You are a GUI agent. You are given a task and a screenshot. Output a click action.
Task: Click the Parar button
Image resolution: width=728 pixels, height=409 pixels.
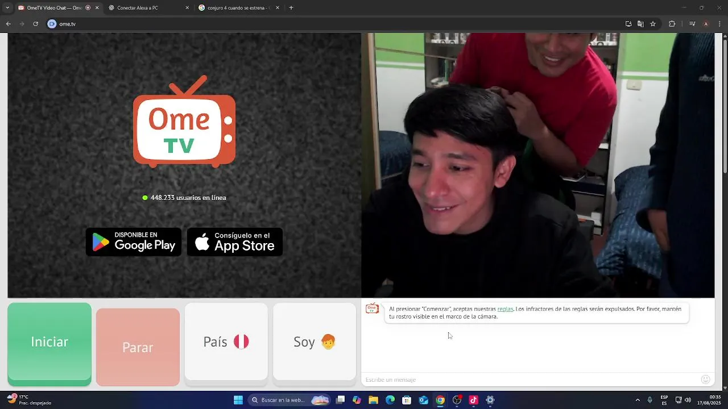click(x=138, y=347)
